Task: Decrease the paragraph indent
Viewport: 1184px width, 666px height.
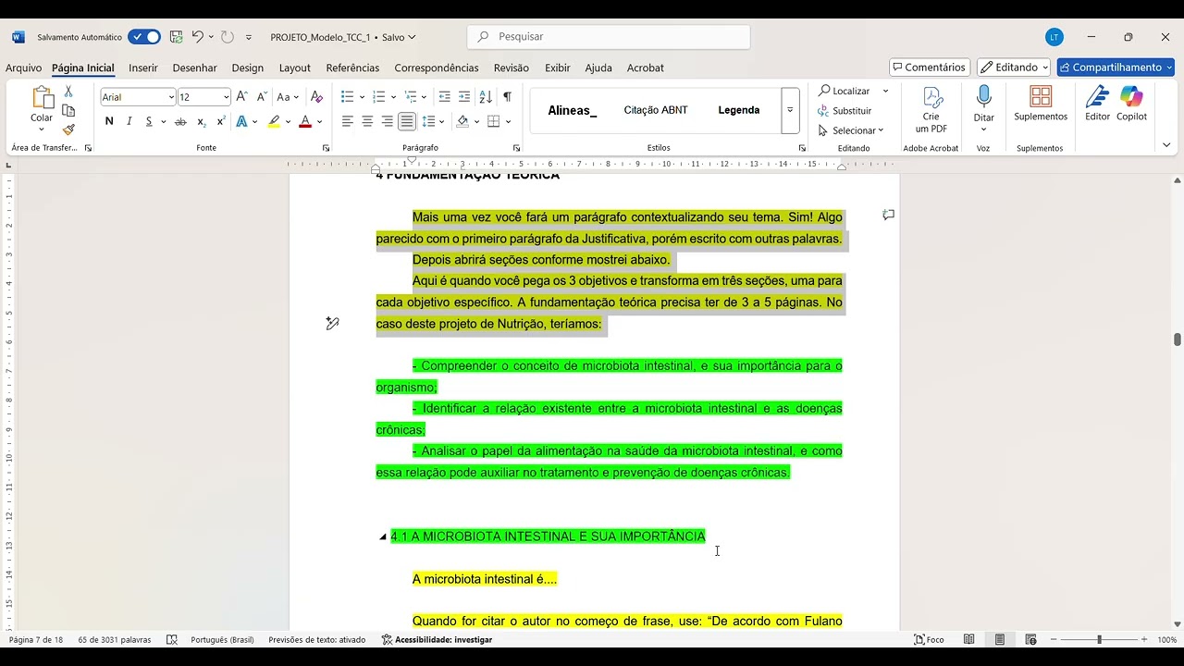Action: (444, 96)
